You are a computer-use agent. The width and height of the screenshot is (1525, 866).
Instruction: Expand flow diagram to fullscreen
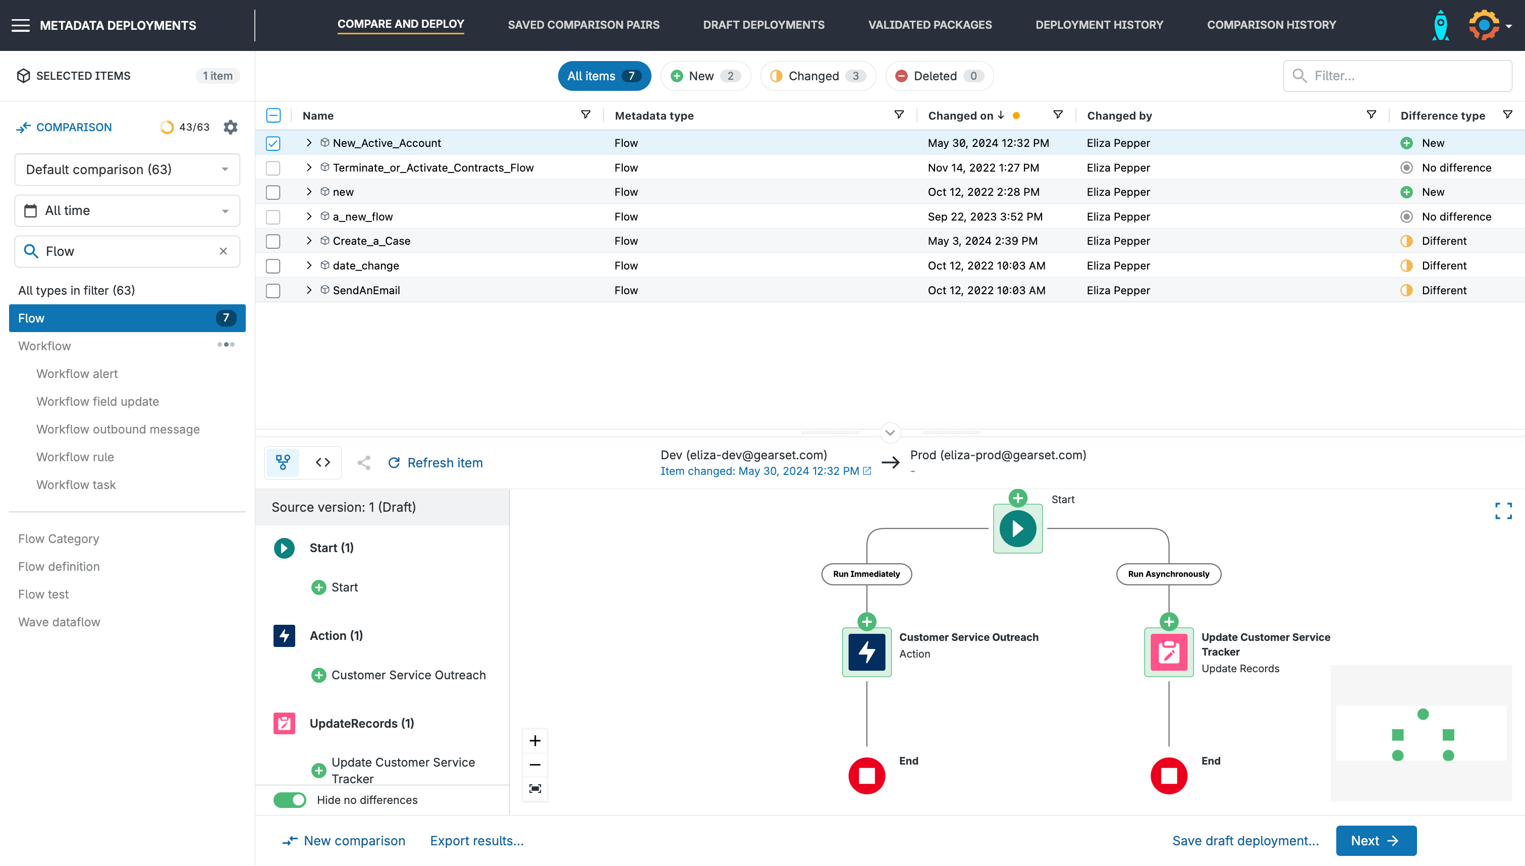(x=1503, y=510)
